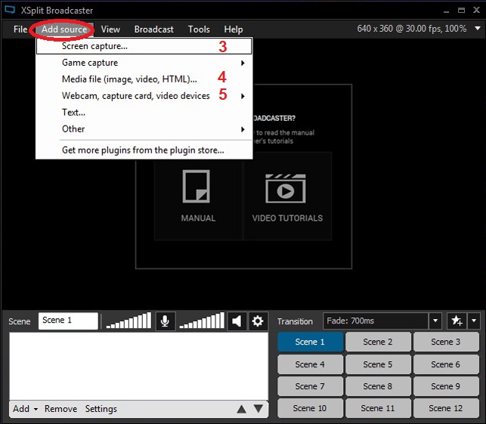The height and width of the screenshot is (424, 486).
Task: Switch to Scene 5
Action: pos(378,364)
